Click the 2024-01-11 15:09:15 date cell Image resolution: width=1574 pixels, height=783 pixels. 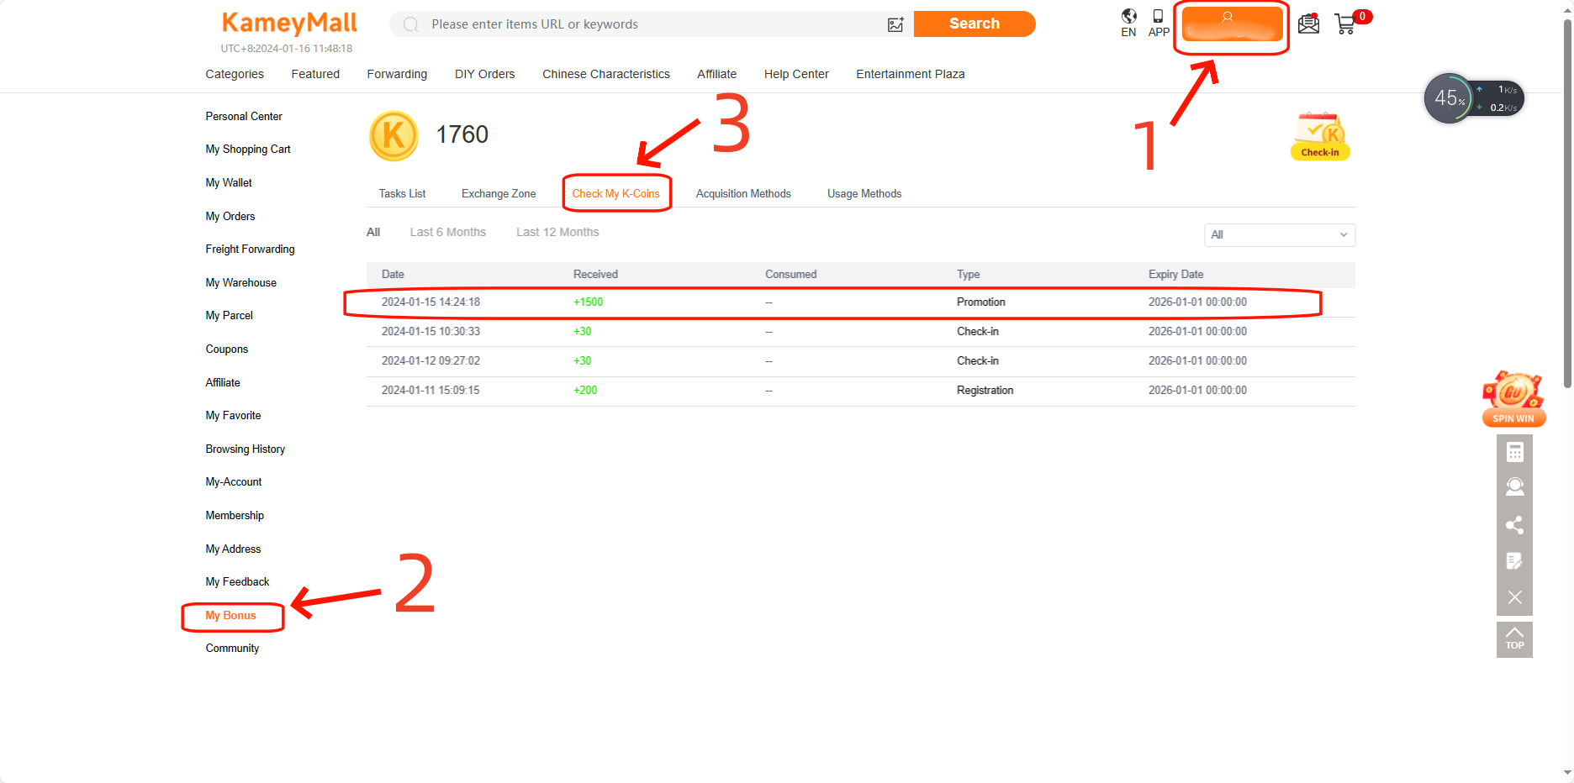[x=430, y=391]
